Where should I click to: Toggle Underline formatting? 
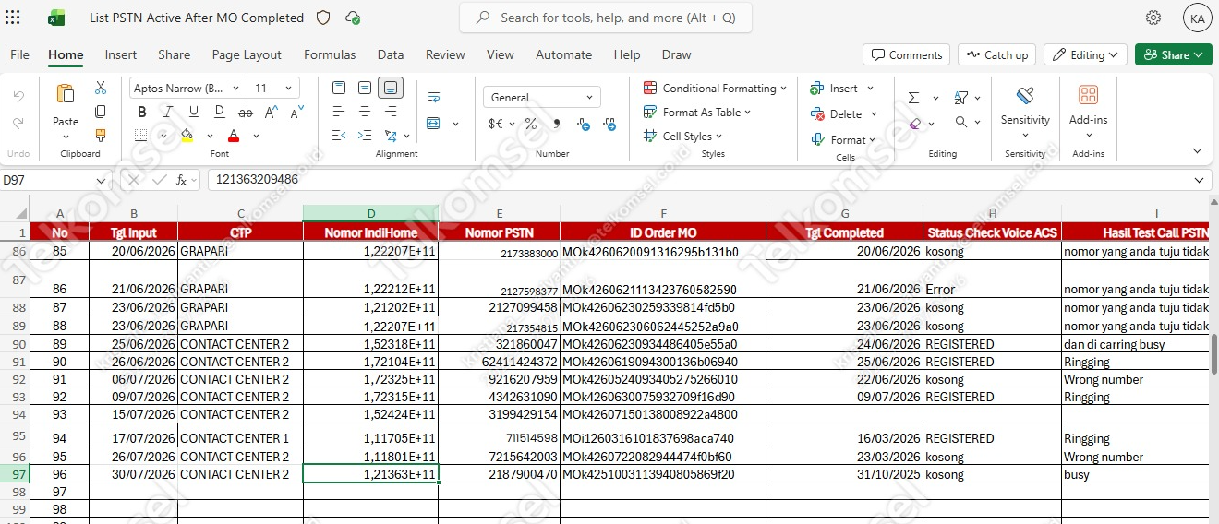[193, 112]
